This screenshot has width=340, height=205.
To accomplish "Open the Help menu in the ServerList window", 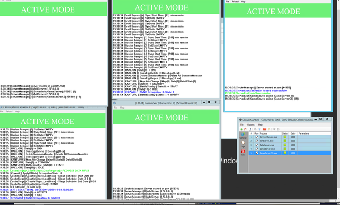I will point(243,1).
